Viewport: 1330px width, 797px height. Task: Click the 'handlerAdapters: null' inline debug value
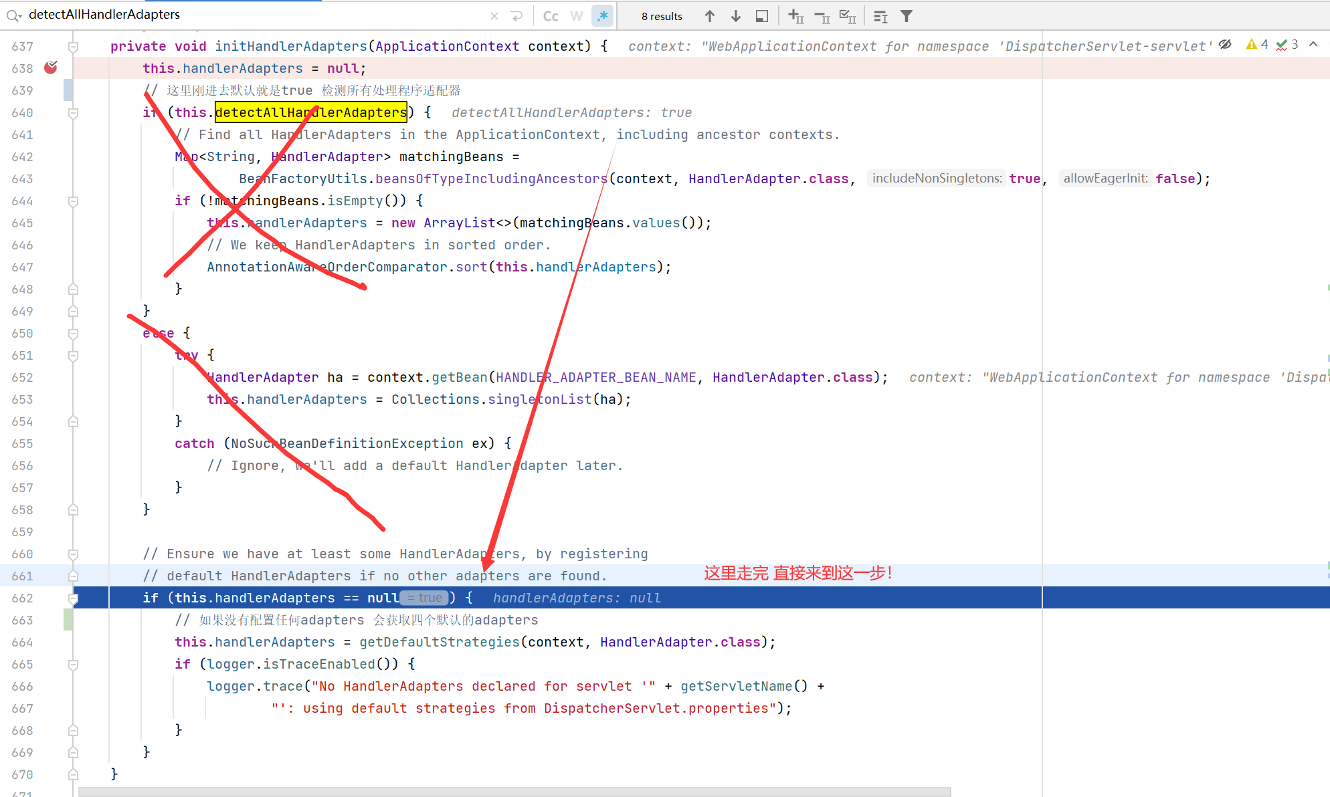coord(577,598)
